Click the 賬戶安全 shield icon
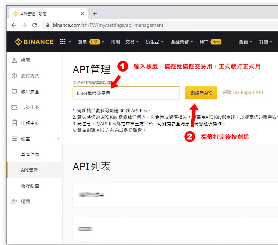The image size is (278, 245). (14, 92)
